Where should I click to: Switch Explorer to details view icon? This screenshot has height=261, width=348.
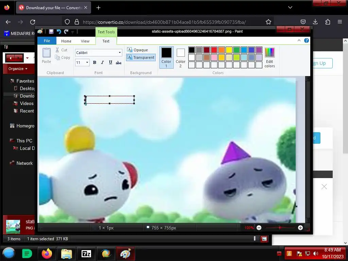click(256, 239)
